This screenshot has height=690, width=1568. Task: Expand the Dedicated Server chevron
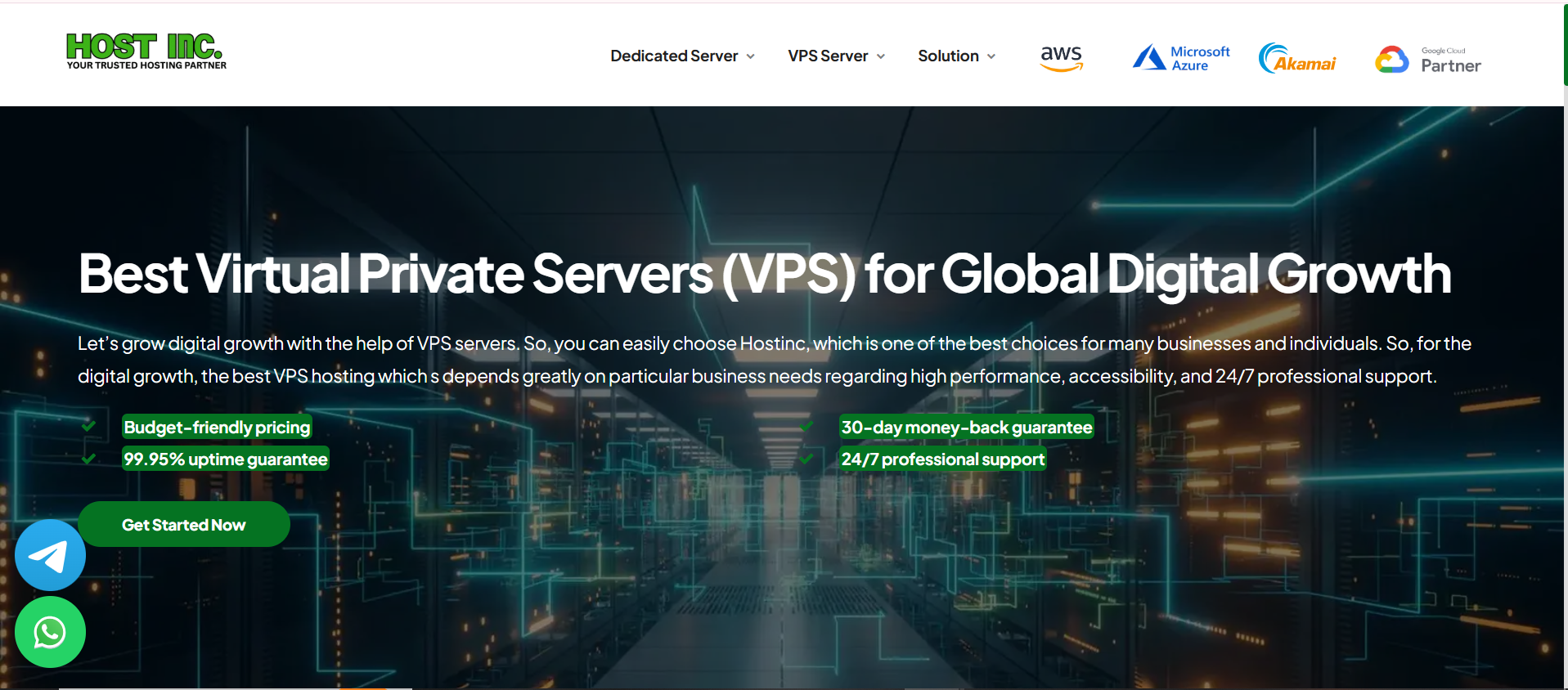[x=750, y=56]
